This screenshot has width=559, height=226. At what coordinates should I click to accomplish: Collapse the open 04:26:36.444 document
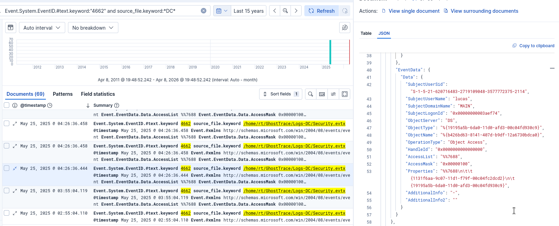15,168
